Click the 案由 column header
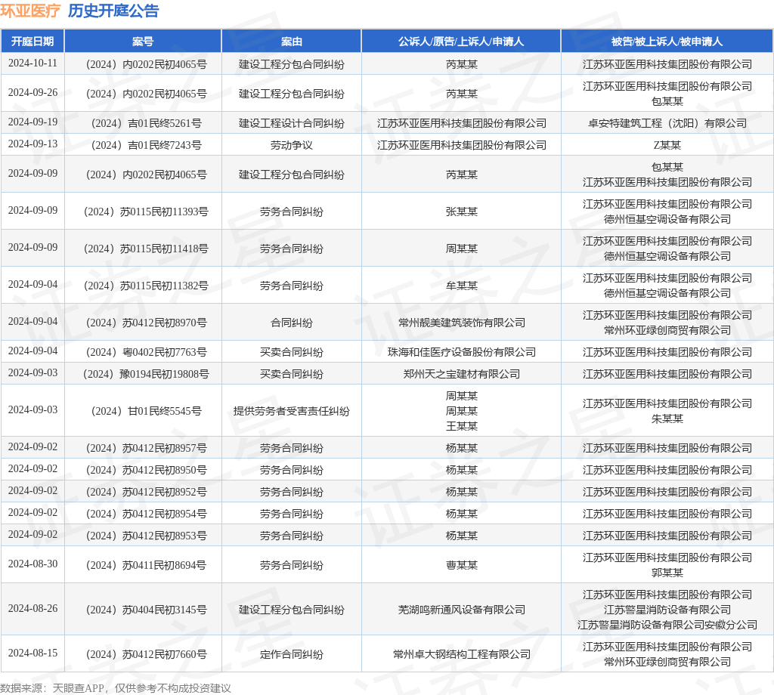The height and width of the screenshot is (695, 774). pyautogui.click(x=291, y=42)
